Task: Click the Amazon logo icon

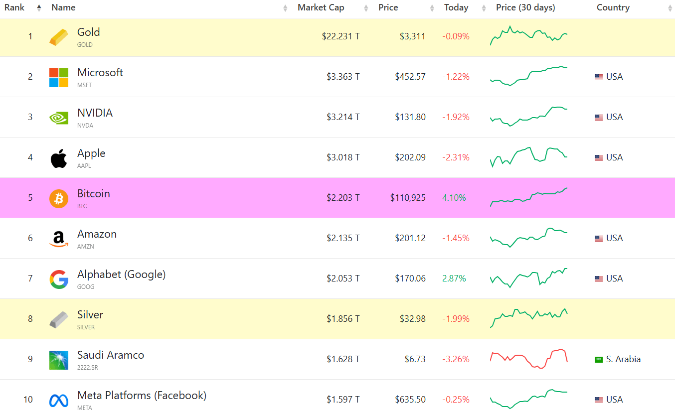Action: 59,239
